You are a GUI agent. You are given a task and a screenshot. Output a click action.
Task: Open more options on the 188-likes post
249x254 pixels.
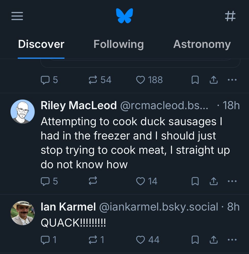tap(232, 80)
